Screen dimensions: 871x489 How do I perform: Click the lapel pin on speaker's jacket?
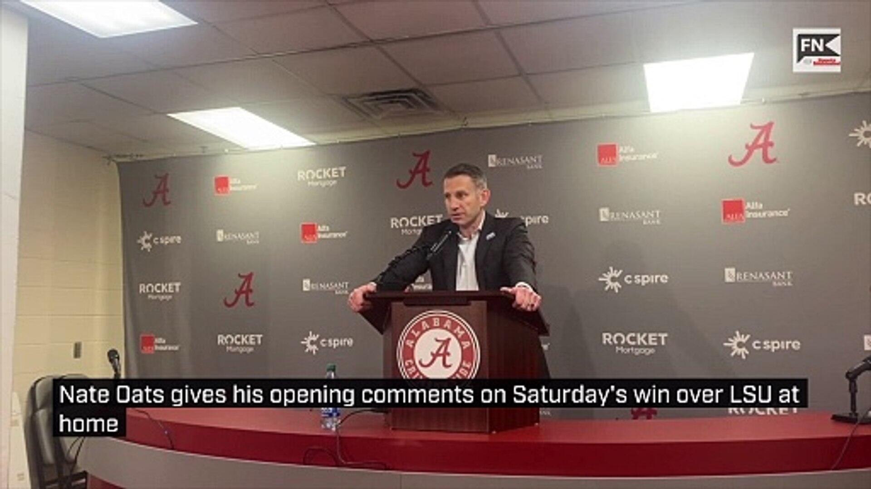pyautogui.click(x=490, y=236)
